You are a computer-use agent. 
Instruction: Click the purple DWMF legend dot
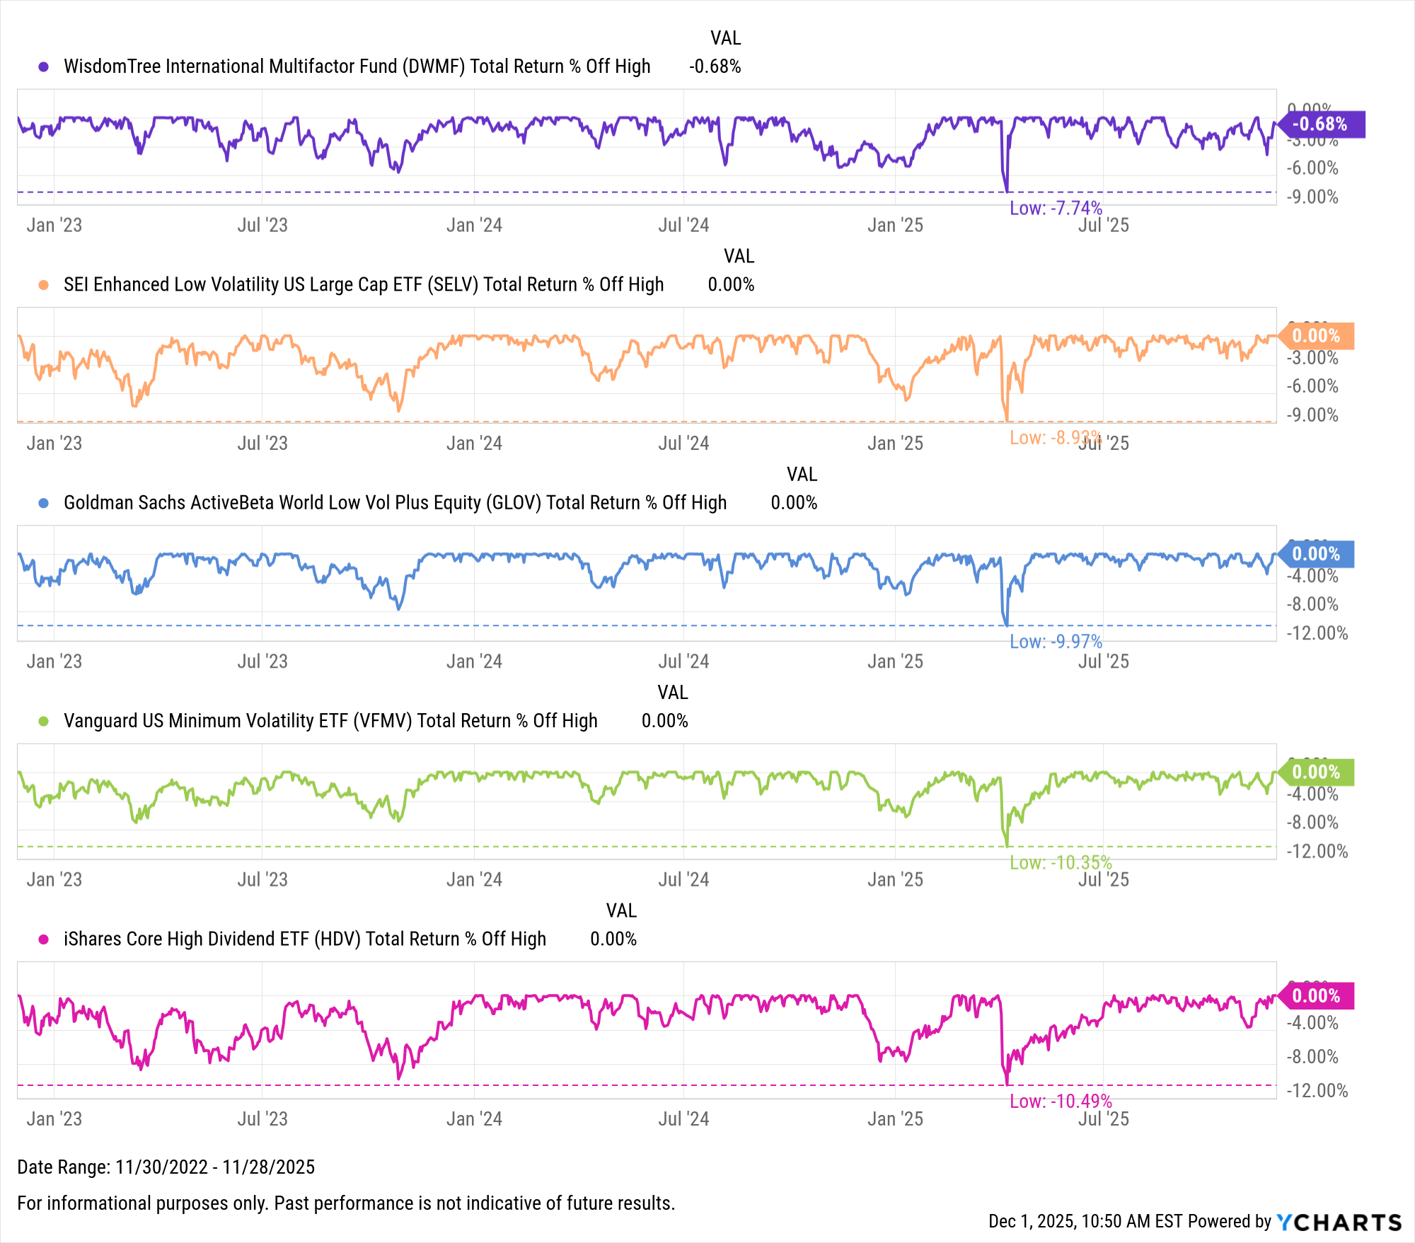[44, 67]
